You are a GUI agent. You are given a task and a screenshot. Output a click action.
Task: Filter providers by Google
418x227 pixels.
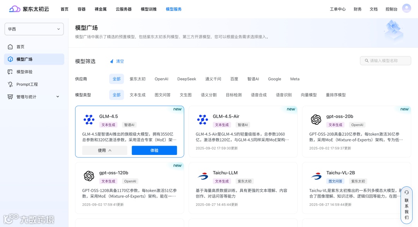point(274,79)
